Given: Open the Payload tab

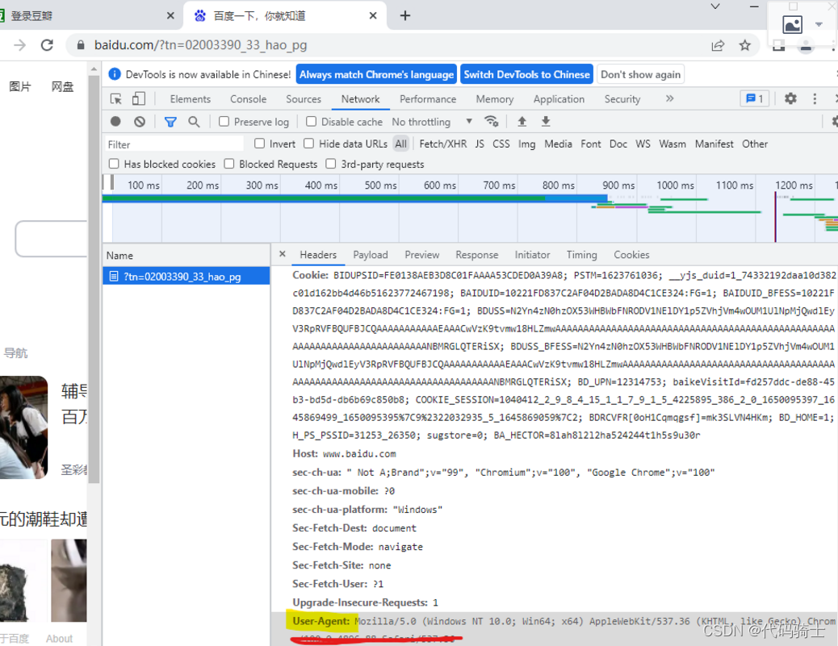Looking at the screenshot, I should coord(371,255).
